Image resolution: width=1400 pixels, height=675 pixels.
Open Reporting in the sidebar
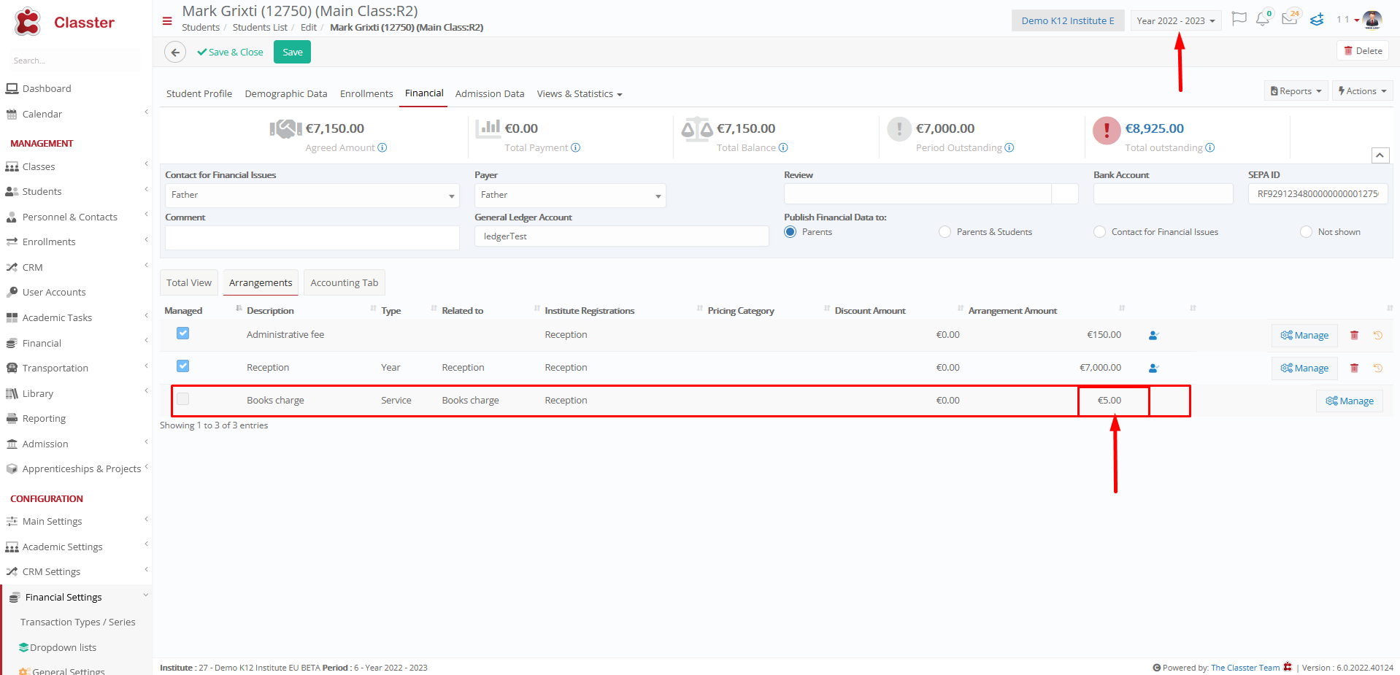(44, 418)
